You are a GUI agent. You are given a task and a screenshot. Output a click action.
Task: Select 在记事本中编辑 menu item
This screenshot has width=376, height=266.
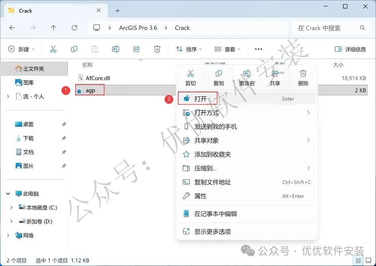pos(247,214)
